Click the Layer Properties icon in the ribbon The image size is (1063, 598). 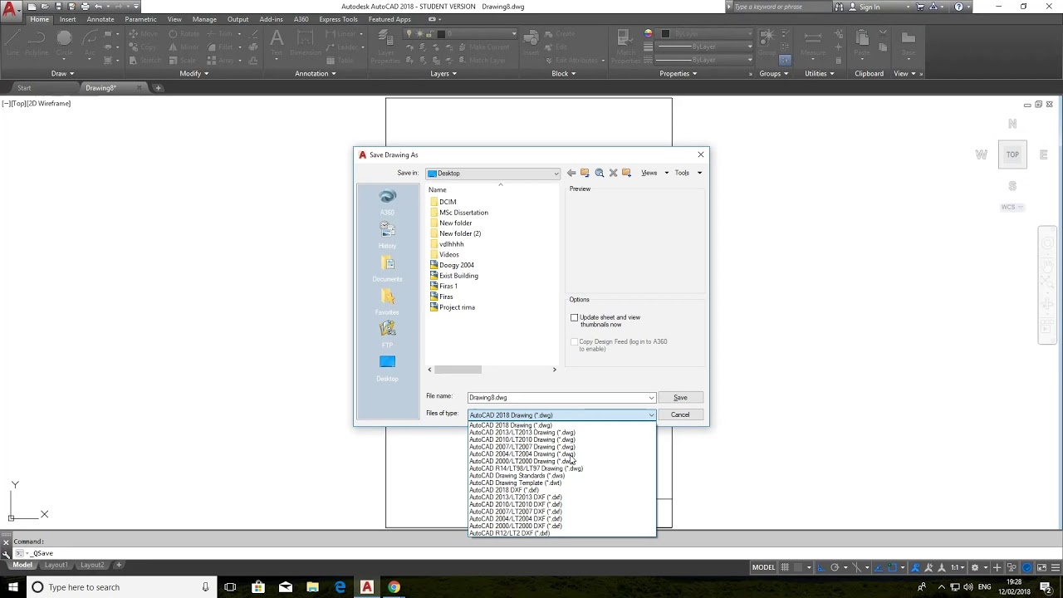[x=385, y=46]
